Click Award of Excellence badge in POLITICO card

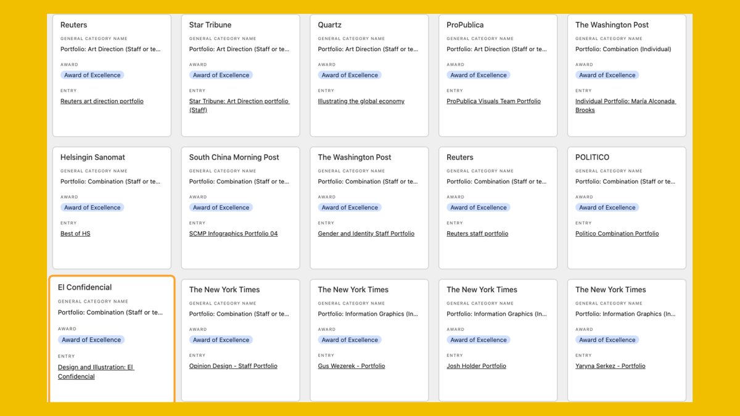pyautogui.click(x=607, y=208)
